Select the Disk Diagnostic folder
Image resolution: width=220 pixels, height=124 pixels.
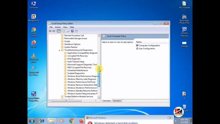pos(74,59)
